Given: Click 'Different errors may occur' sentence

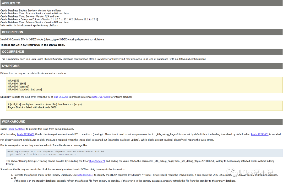Looking at the screenshot, I should (x=34, y=73).
